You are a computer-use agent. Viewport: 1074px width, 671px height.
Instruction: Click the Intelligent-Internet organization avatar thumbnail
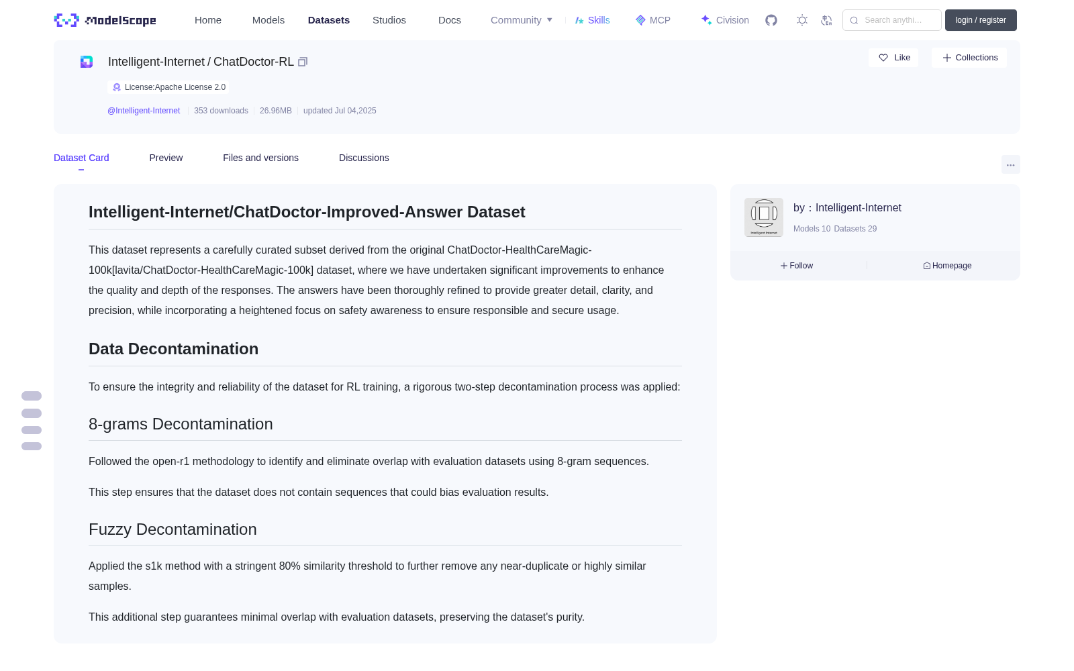point(764,217)
